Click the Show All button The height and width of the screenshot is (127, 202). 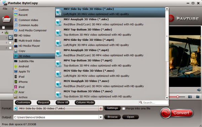pyautogui.click(x=63, y=103)
